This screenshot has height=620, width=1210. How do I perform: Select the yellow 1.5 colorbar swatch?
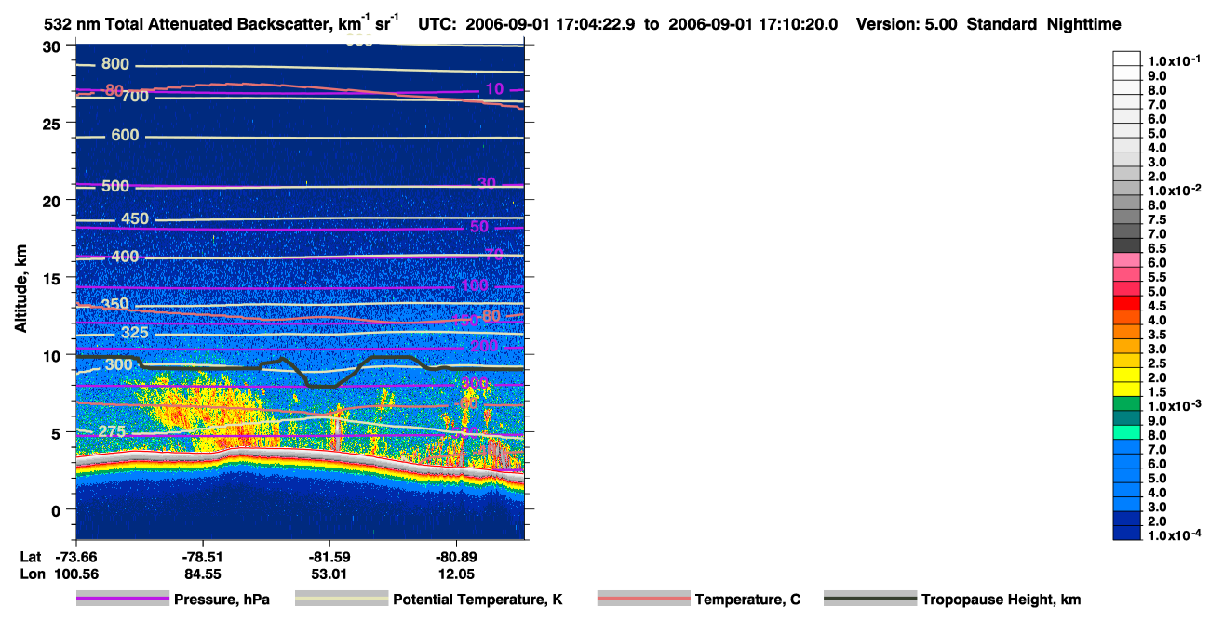[x=1127, y=390]
